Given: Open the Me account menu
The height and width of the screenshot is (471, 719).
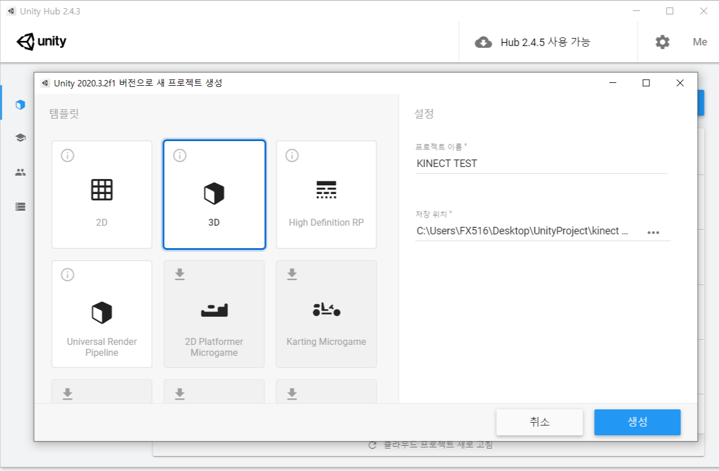Looking at the screenshot, I should (700, 42).
